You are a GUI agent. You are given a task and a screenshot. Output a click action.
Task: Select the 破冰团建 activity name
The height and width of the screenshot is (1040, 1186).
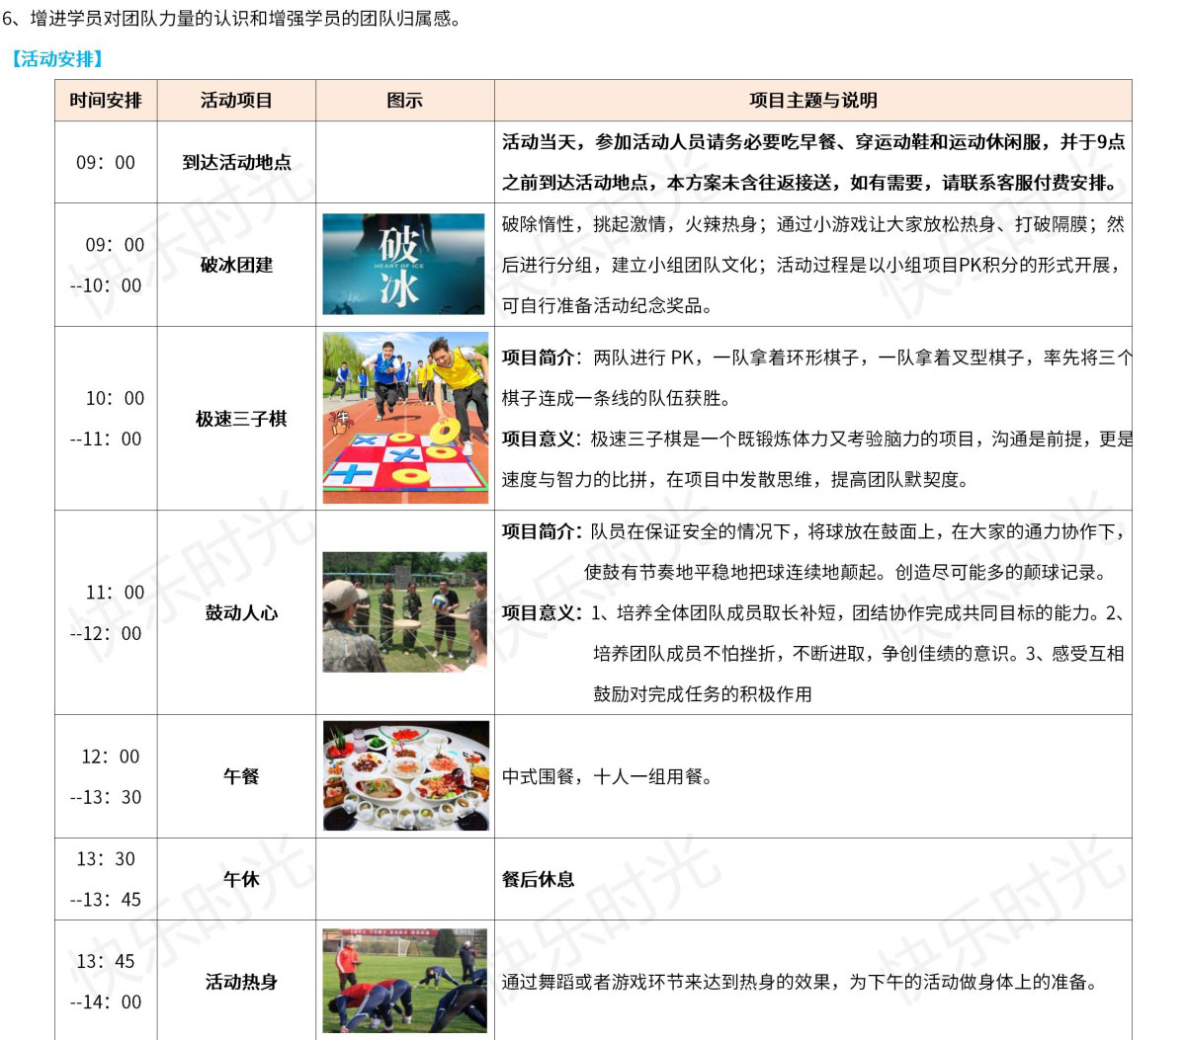pyautogui.click(x=236, y=265)
